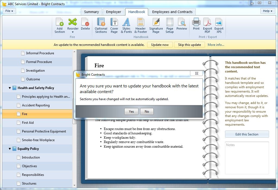Confirm update by clicking Yes
This screenshot has width=278, height=190.
[x=131, y=112]
